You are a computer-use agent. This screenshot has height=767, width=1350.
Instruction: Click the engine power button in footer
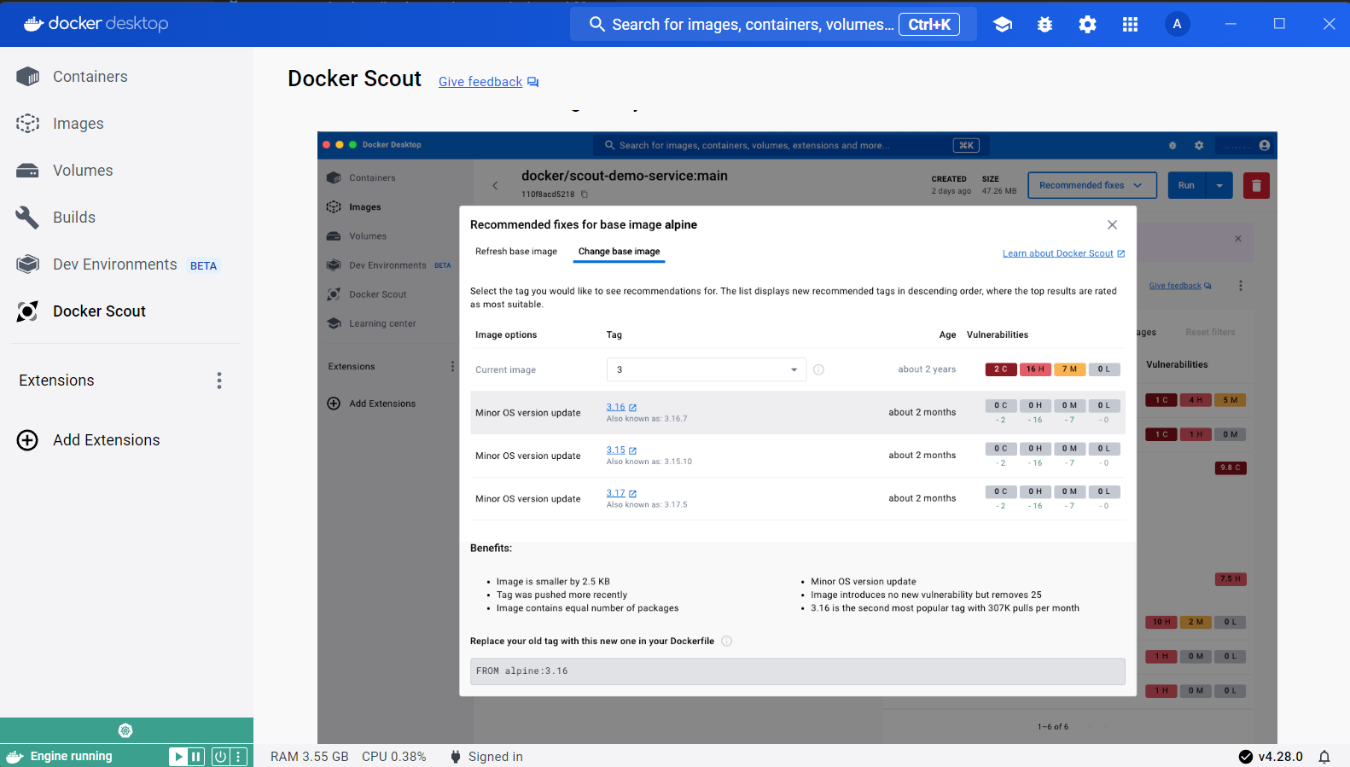[220, 757]
